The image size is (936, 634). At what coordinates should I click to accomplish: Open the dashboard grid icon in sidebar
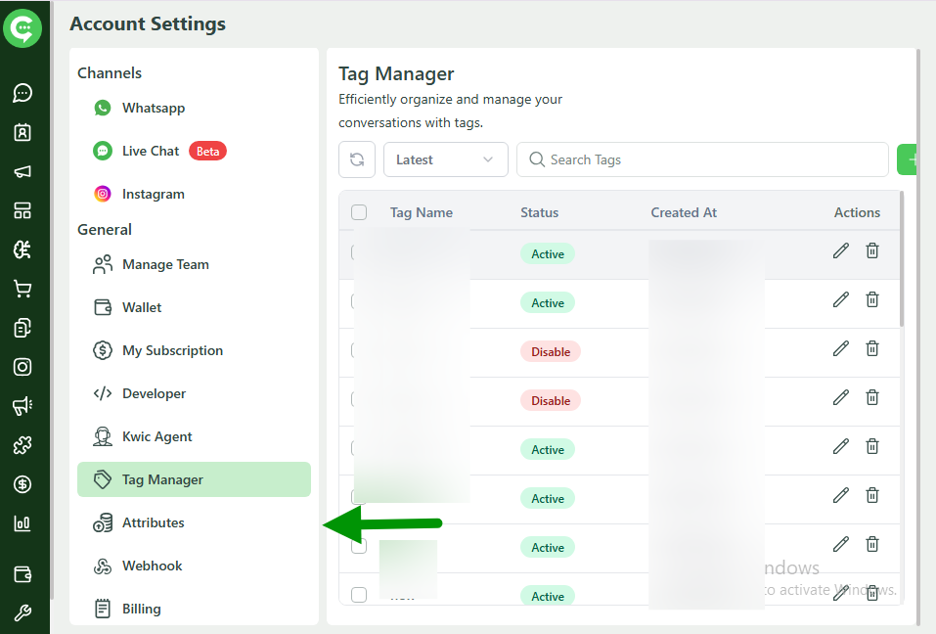coord(22,210)
